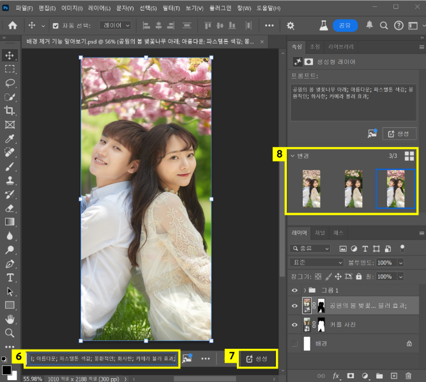Click the 생성 button in the properties panel
Viewport: 426px width, 382px height.
(399, 133)
